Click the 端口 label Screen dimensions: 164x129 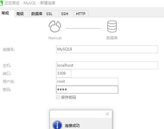click(7, 74)
